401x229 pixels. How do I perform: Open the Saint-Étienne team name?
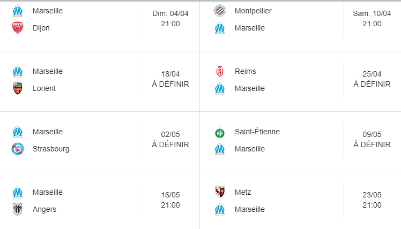coord(257,132)
